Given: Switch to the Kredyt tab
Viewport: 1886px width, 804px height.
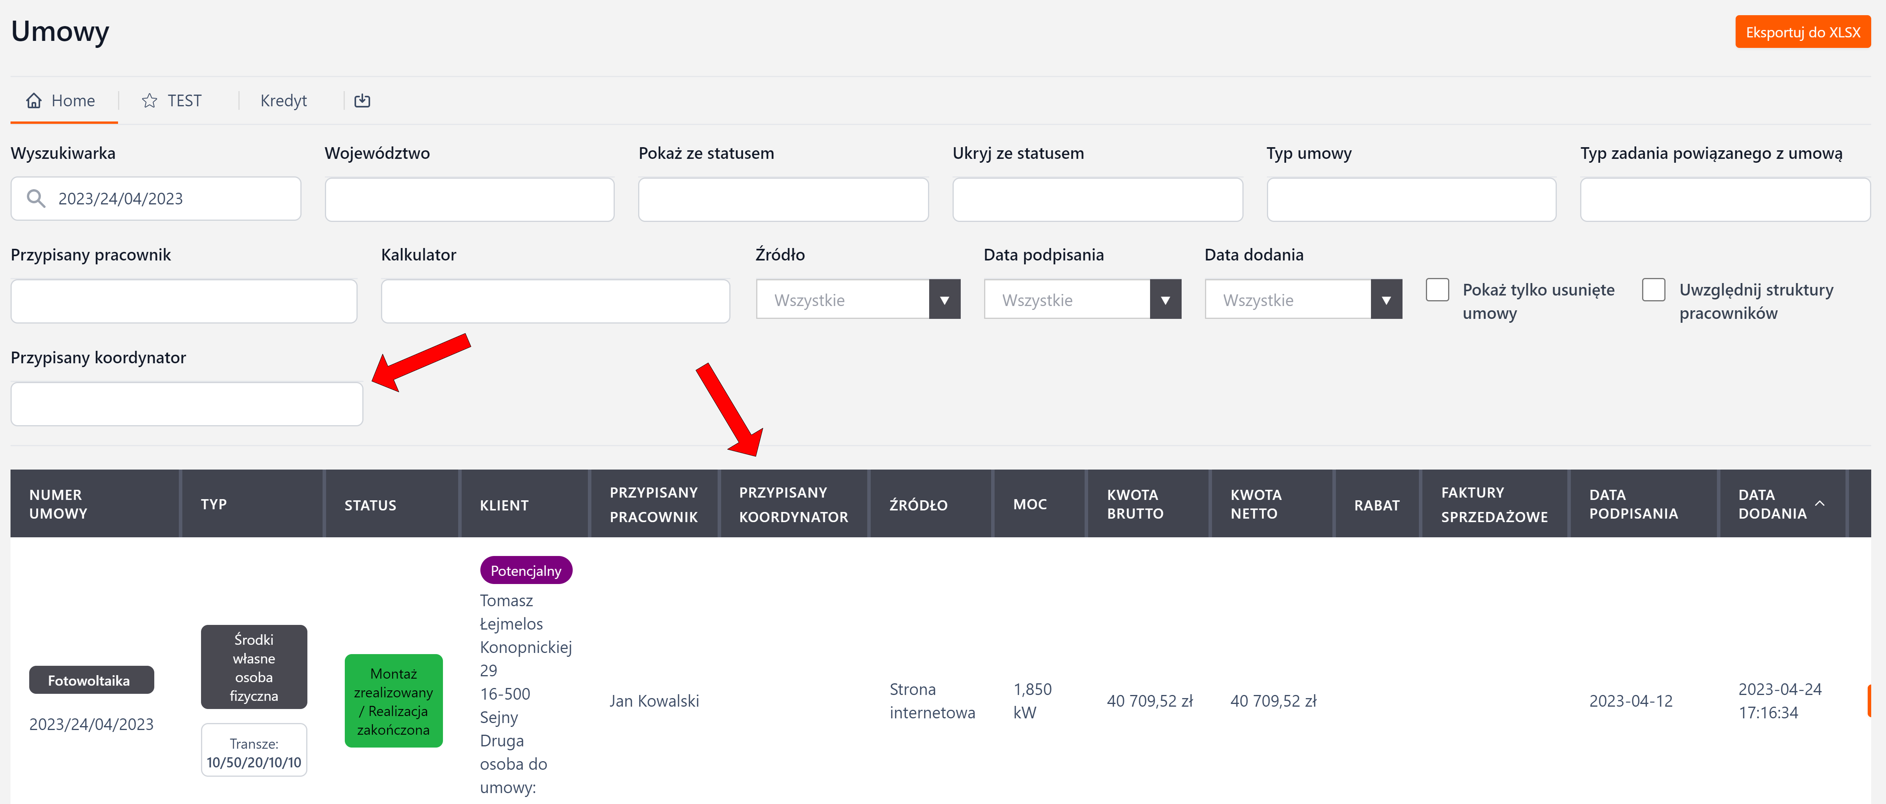Looking at the screenshot, I should pyautogui.click(x=283, y=101).
